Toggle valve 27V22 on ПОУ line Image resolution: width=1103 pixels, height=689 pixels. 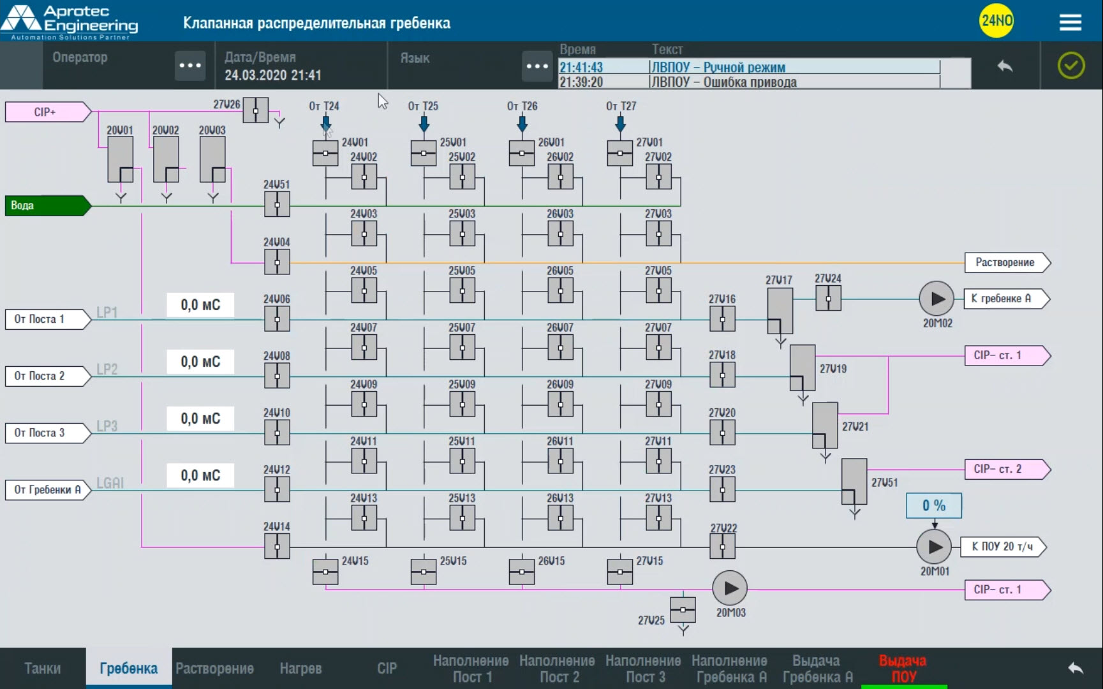(x=722, y=547)
